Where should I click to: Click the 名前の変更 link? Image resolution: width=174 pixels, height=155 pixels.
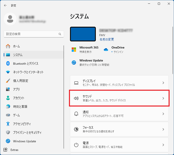(107, 39)
